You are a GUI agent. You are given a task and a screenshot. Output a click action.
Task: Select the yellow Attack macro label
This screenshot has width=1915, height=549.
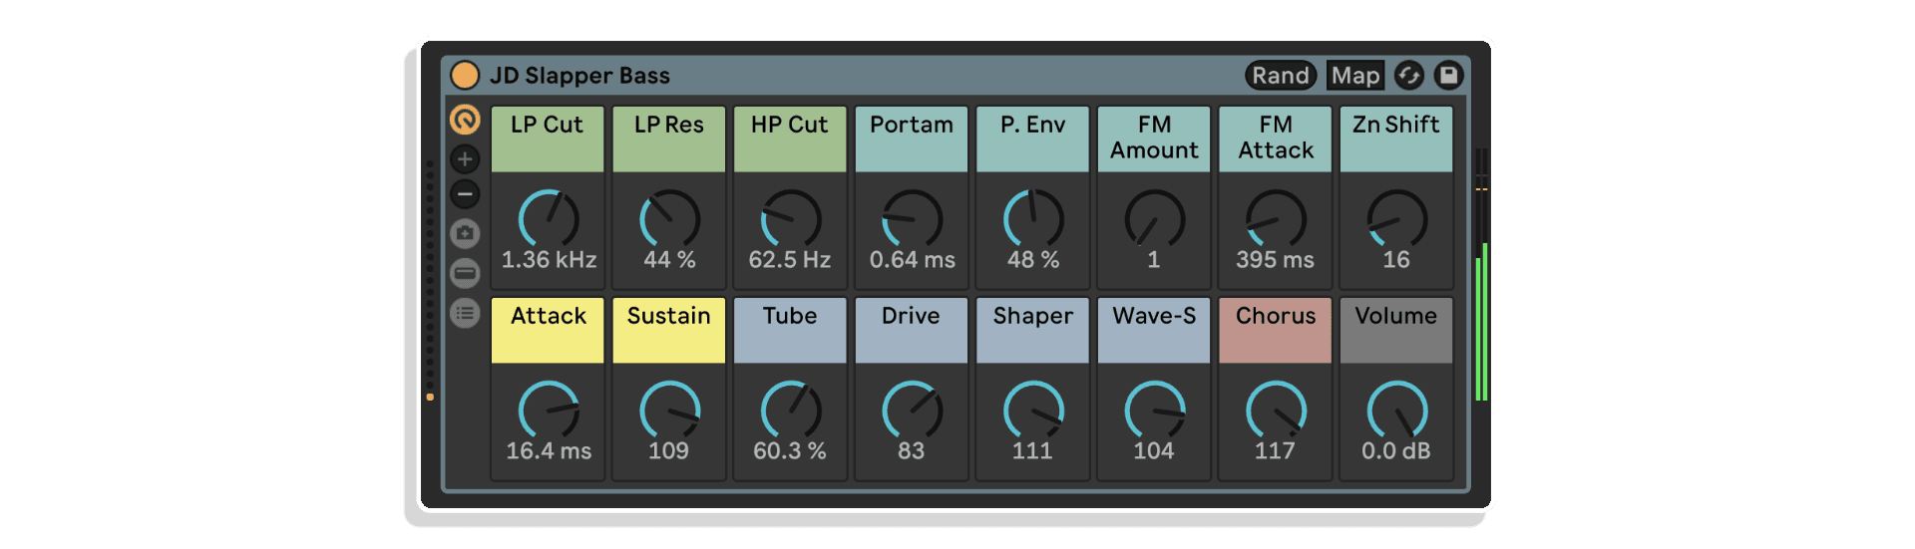tap(548, 330)
